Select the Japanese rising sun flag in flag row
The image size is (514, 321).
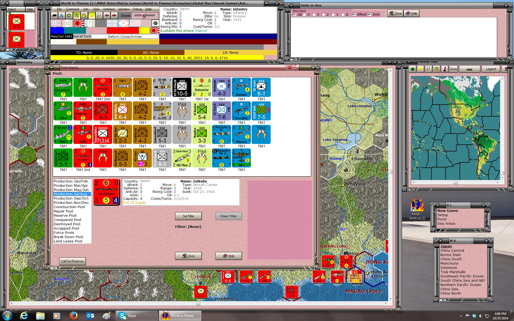tap(79, 23)
